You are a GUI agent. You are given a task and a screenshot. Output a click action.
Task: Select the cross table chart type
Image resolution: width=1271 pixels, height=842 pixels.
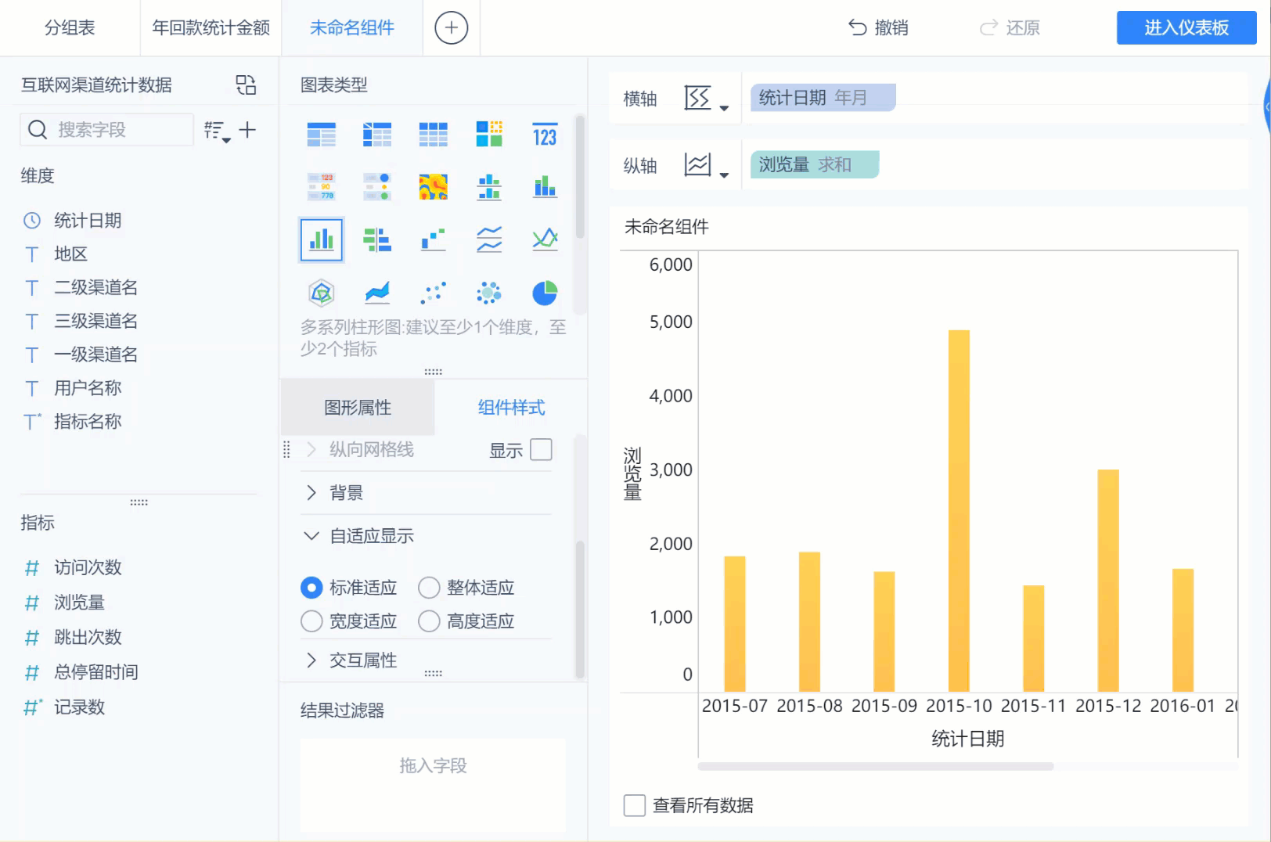377,135
